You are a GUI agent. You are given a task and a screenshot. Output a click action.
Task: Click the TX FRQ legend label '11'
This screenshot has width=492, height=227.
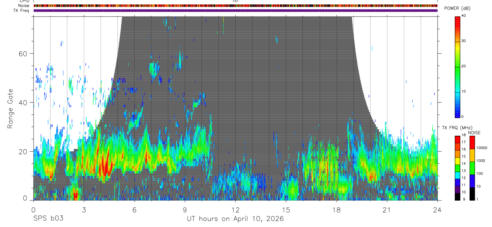coord(464,185)
